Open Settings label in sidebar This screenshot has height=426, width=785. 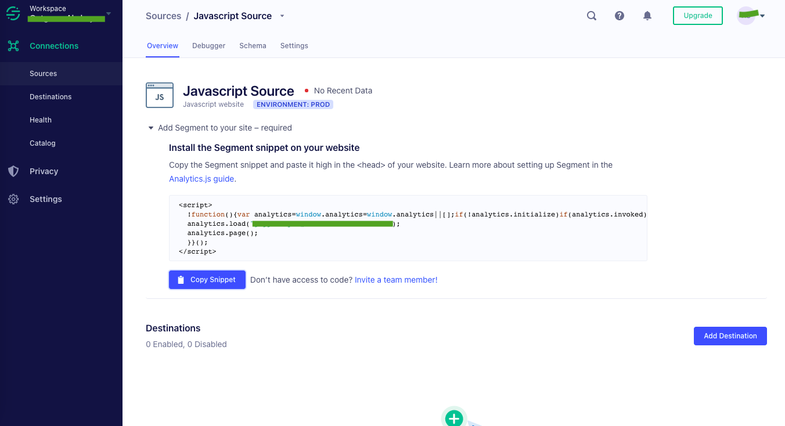tap(46, 199)
